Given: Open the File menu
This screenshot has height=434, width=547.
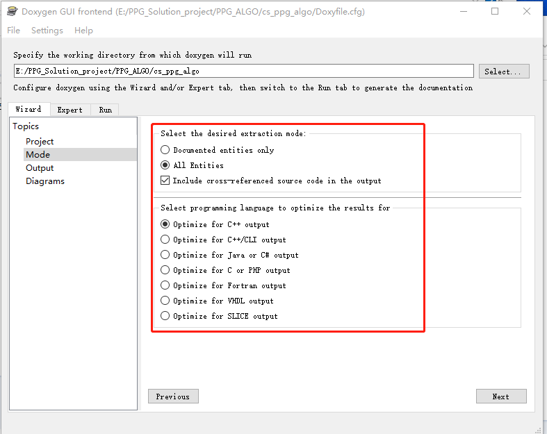Looking at the screenshot, I should 14,31.
